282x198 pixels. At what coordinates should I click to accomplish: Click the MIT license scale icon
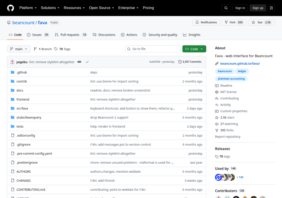click(x=217, y=92)
